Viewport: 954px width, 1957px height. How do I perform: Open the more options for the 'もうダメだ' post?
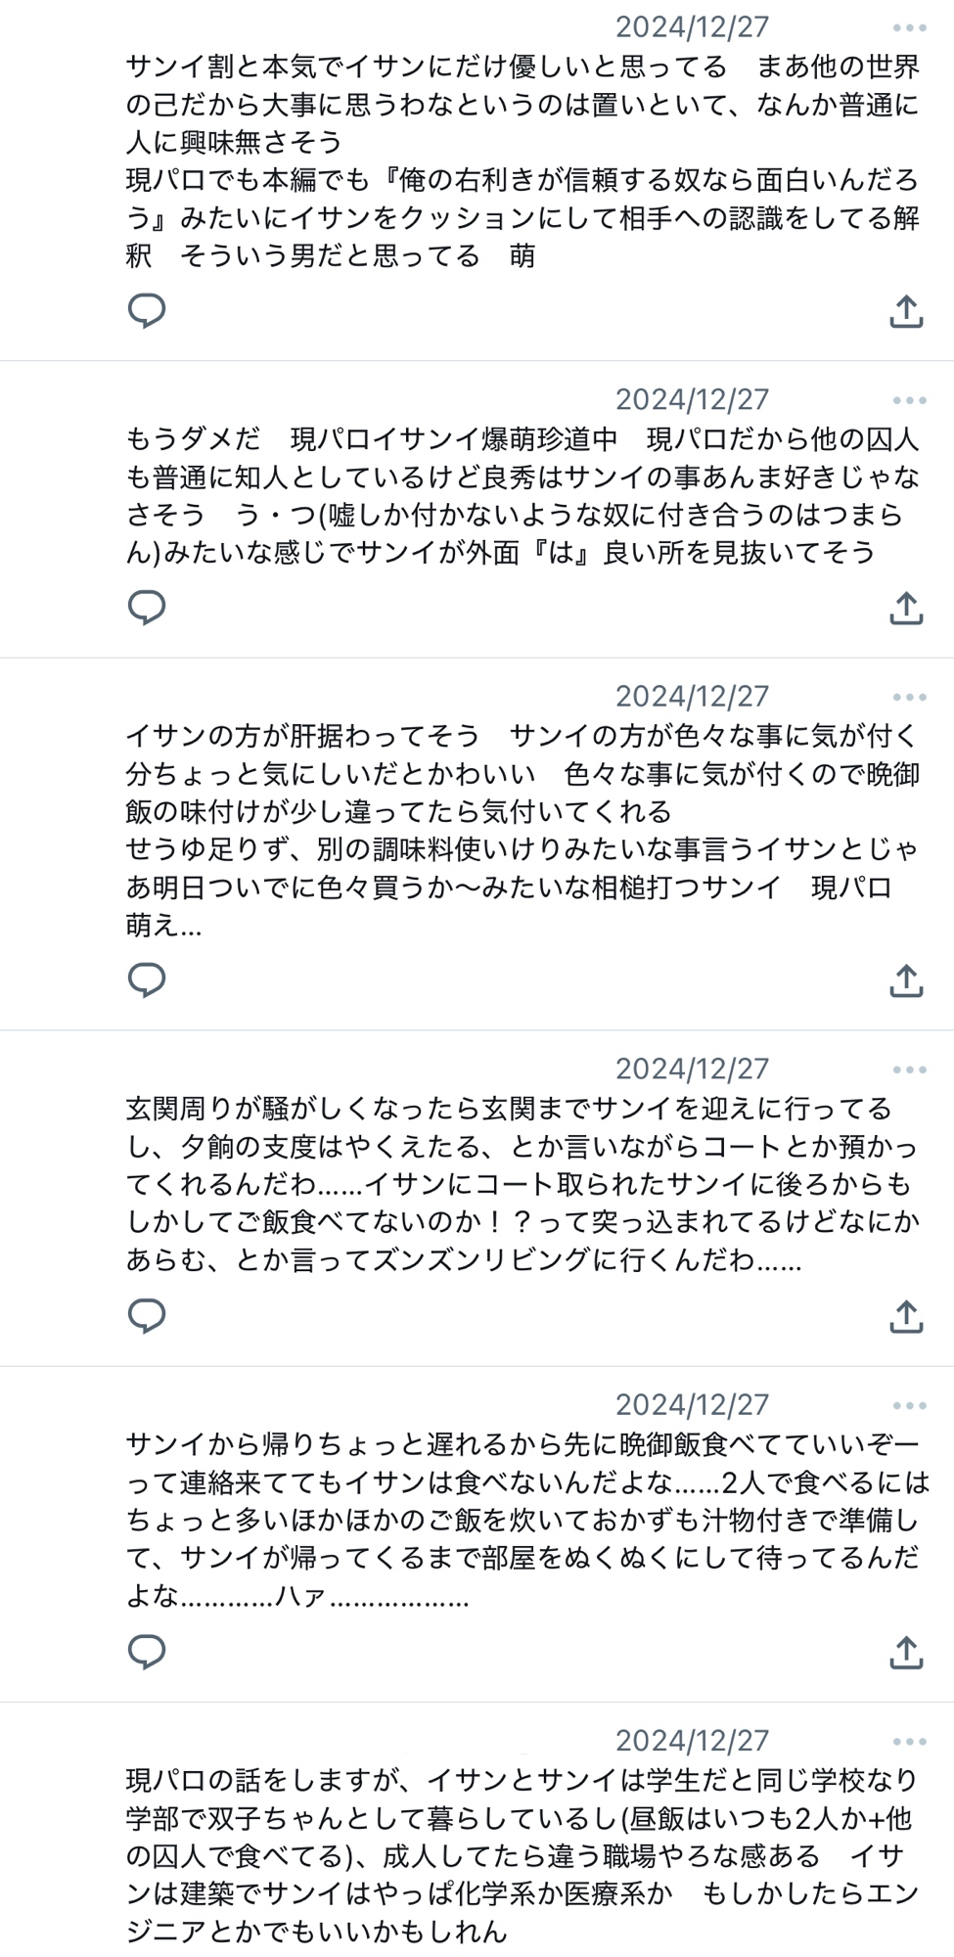[x=909, y=400]
